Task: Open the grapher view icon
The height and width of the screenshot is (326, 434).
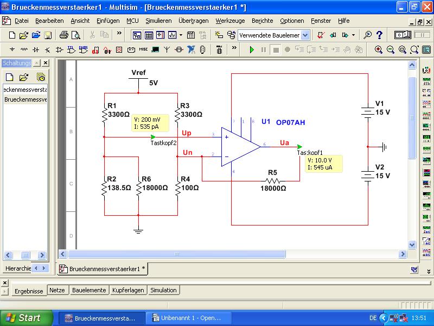Action: point(172,35)
